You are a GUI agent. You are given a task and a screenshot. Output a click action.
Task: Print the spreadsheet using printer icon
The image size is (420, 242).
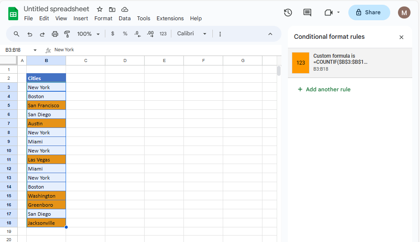(x=55, y=34)
